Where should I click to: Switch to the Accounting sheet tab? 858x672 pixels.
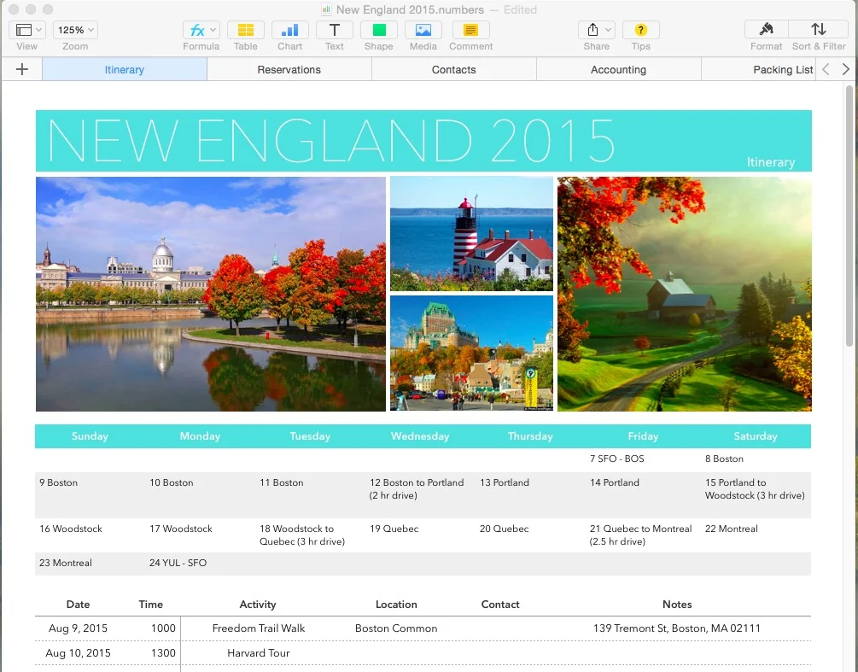pos(618,69)
